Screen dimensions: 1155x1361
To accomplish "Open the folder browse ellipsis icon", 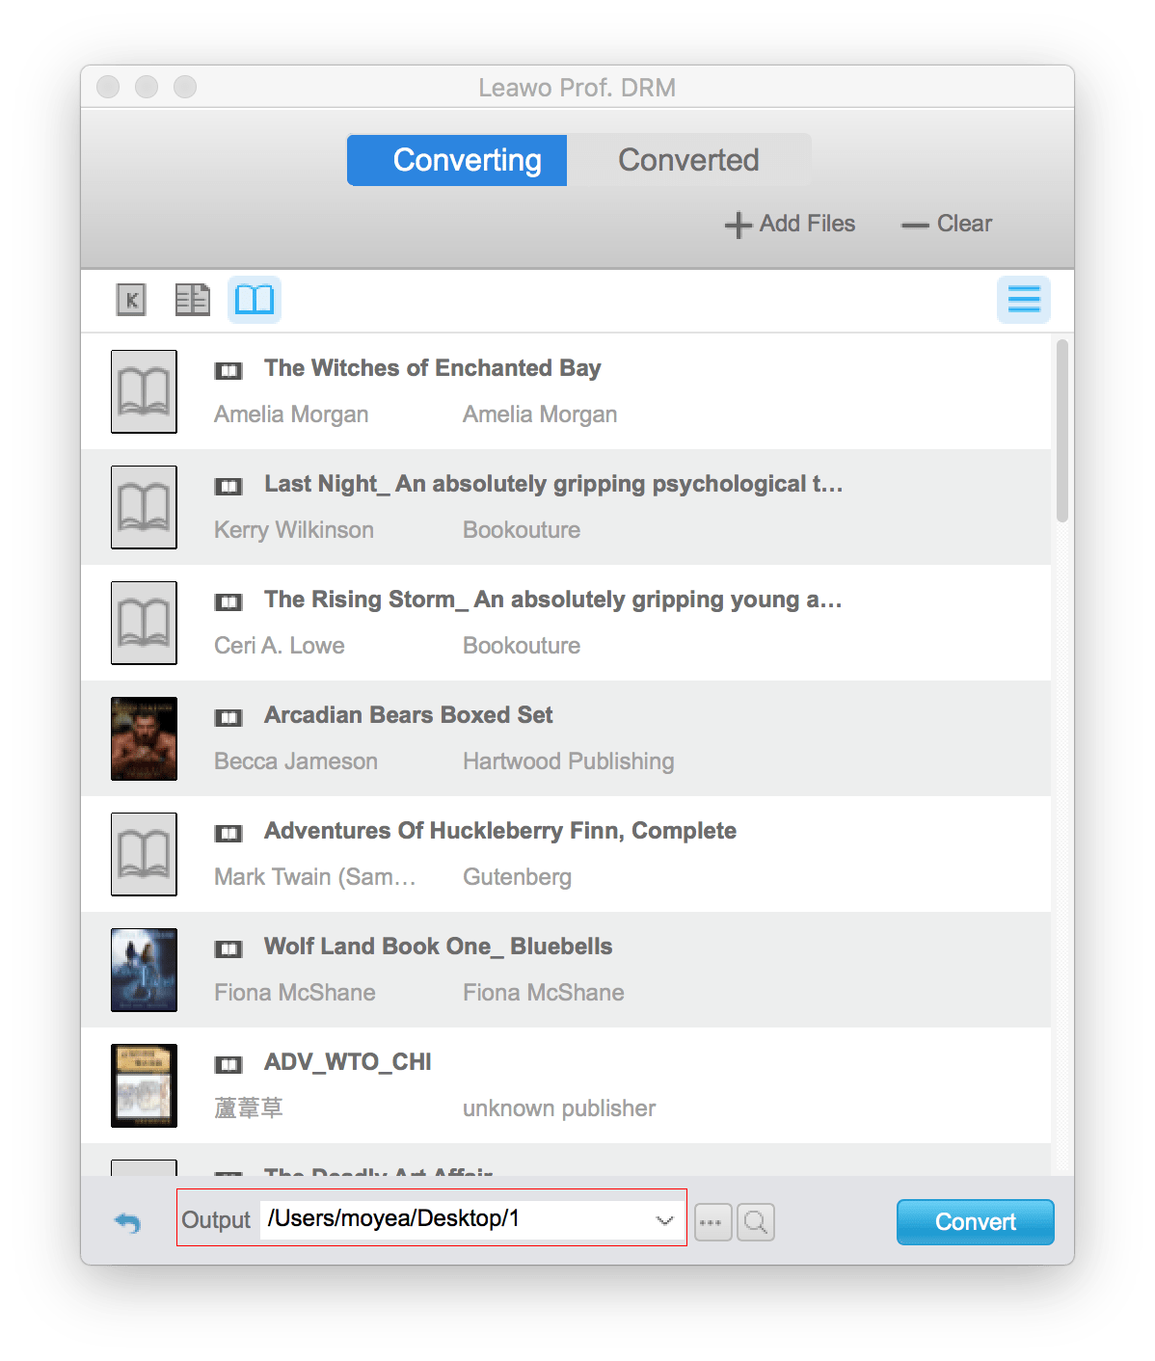I will 712,1221.
